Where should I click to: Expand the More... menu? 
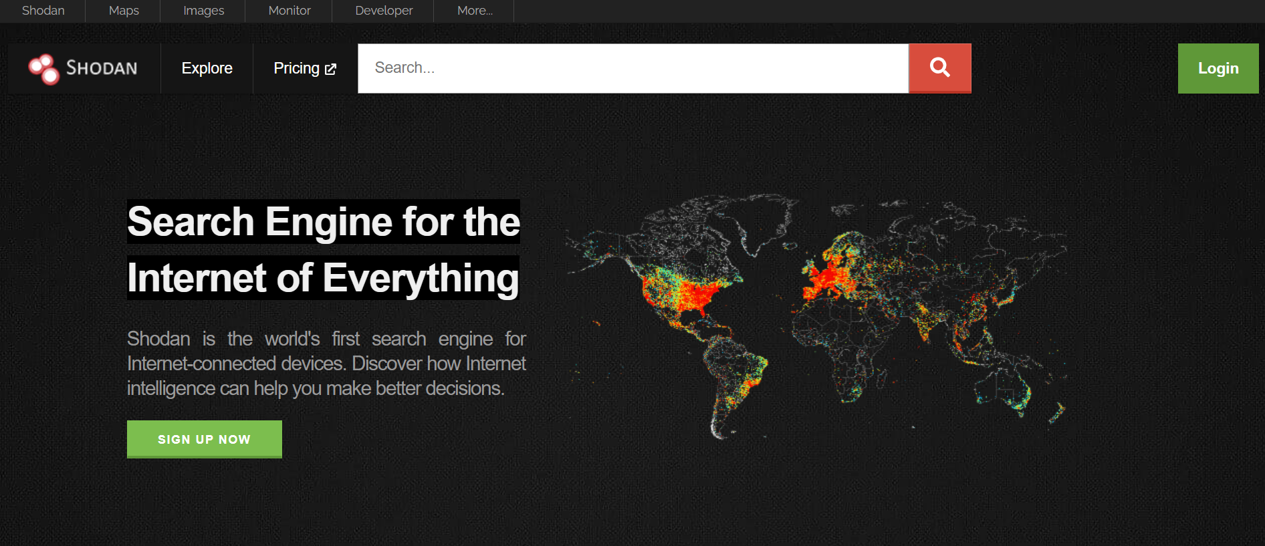(475, 11)
